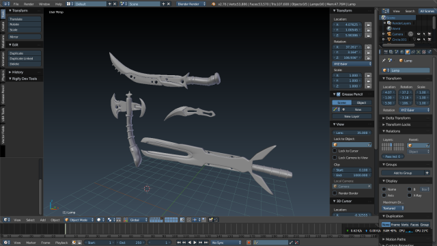Enable Lock Camera to View checkbox
The width and height of the screenshot is (437, 246).
tap(335, 158)
